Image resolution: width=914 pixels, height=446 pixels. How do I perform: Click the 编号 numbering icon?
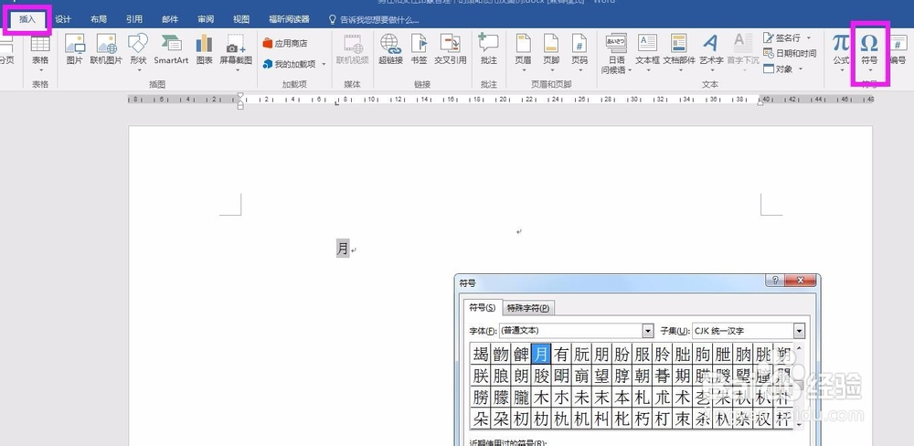click(898, 50)
